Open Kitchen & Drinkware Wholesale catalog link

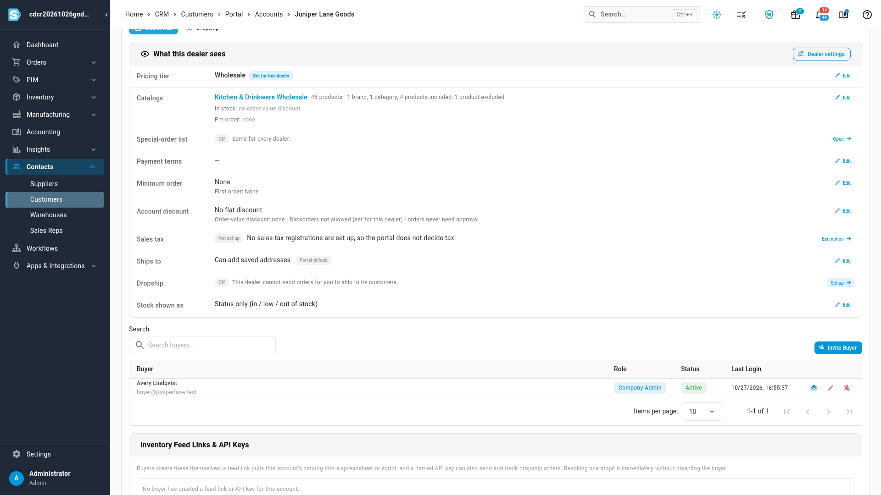[261, 97]
